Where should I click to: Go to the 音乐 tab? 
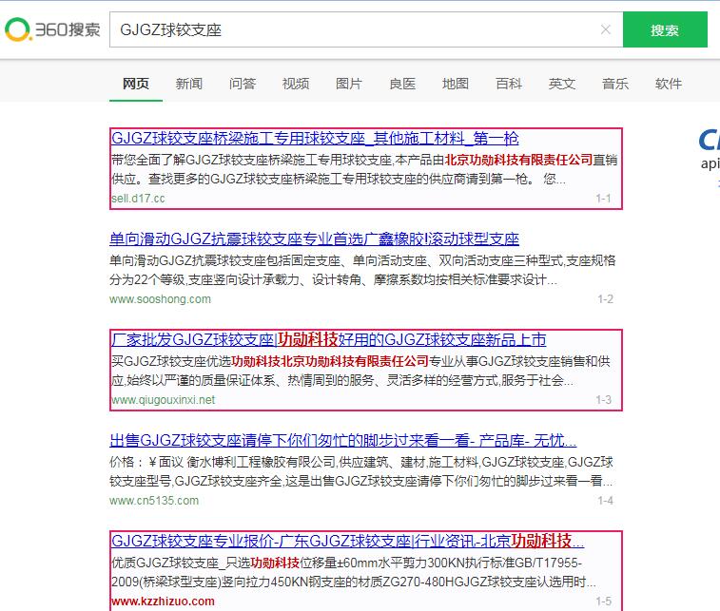[x=615, y=84]
